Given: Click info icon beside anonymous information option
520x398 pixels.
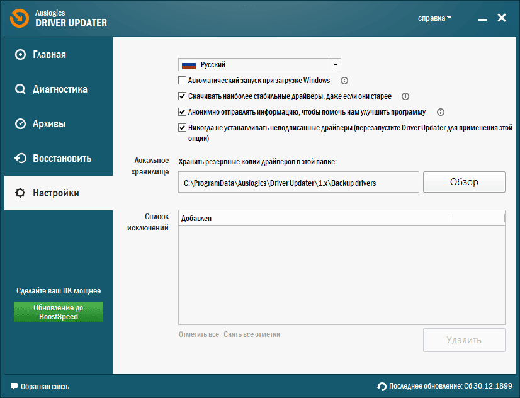Looking at the screenshot, I should click(441, 112).
